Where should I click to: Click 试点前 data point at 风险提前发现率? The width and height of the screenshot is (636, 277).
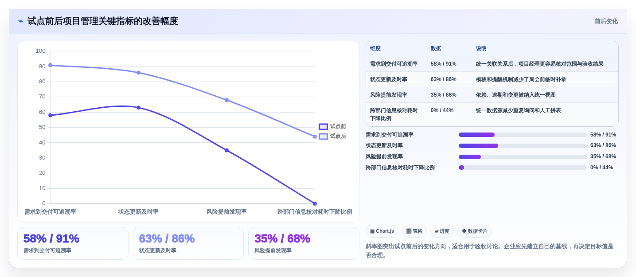(226, 150)
